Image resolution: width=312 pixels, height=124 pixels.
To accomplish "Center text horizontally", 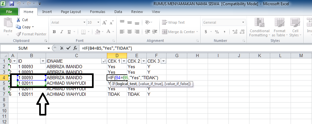I will pos(130,31).
